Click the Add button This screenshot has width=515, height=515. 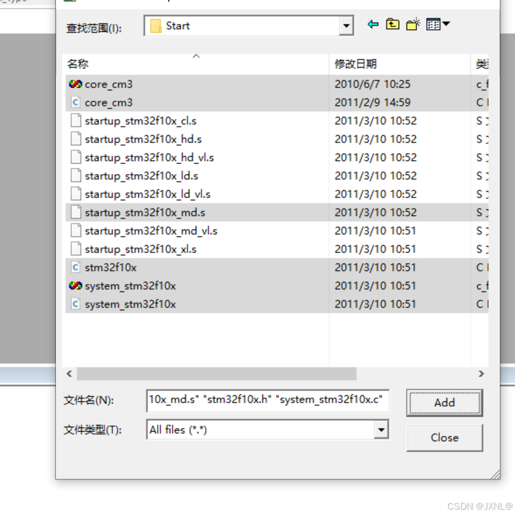coord(445,403)
